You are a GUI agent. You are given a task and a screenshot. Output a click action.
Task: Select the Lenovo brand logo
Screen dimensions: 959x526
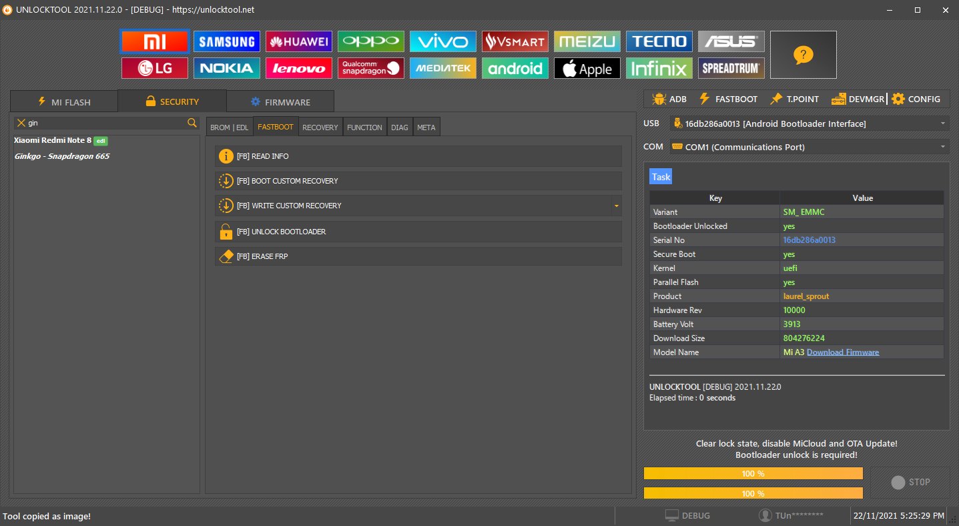point(299,68)
